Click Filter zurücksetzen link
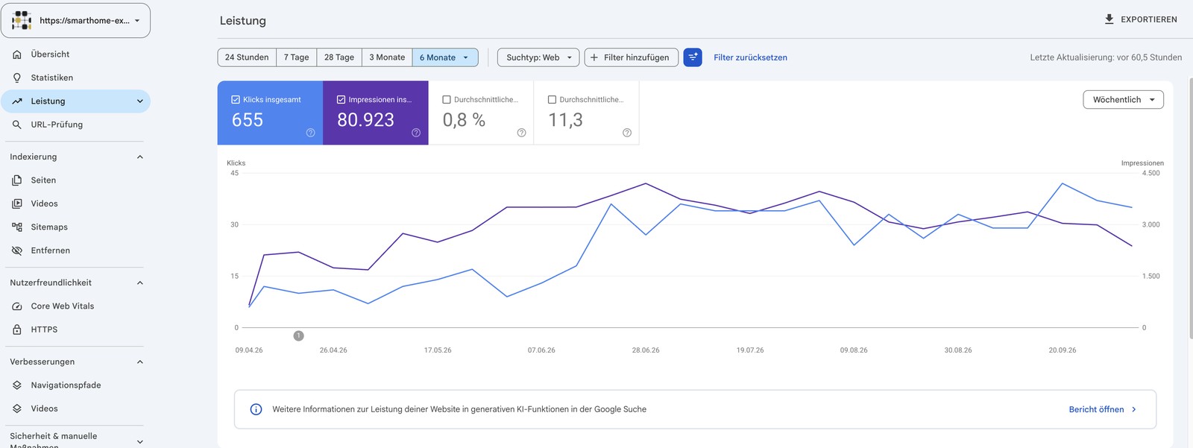1193x448 pixels. coord(750,57)
